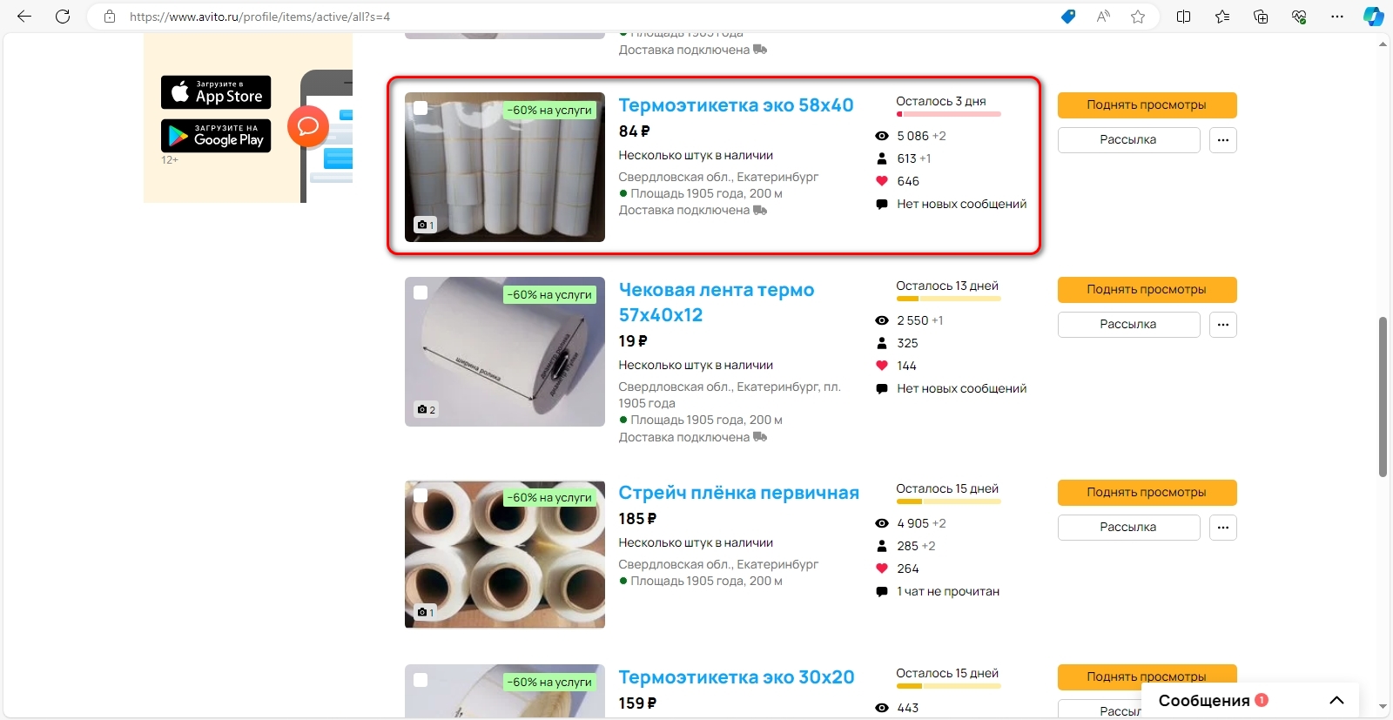Click "Поднять просмотры" for Стрейч плёнка первичная
Screen dimensions: 1393x720
1147,493
